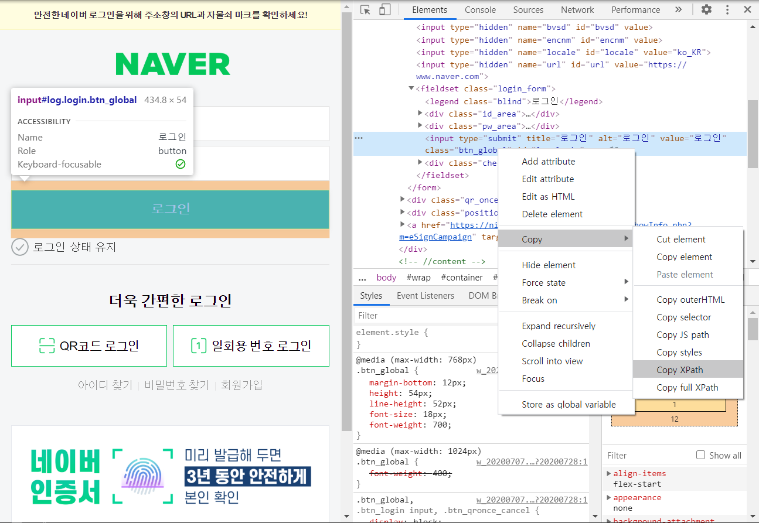Click the green 로그인 submit button

click(170, 209)
